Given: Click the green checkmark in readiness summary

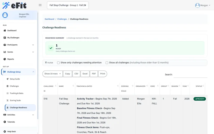Looking at the screenshot, I should tap(51, 48).
